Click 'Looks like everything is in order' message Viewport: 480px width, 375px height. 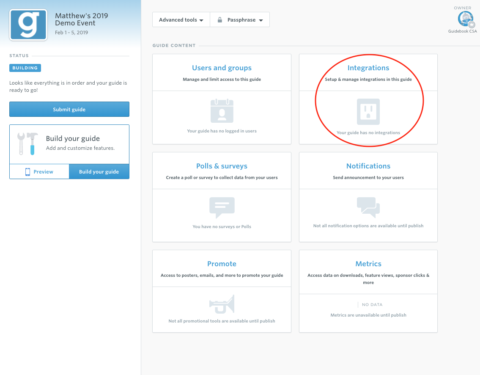[x=68, y=86]
